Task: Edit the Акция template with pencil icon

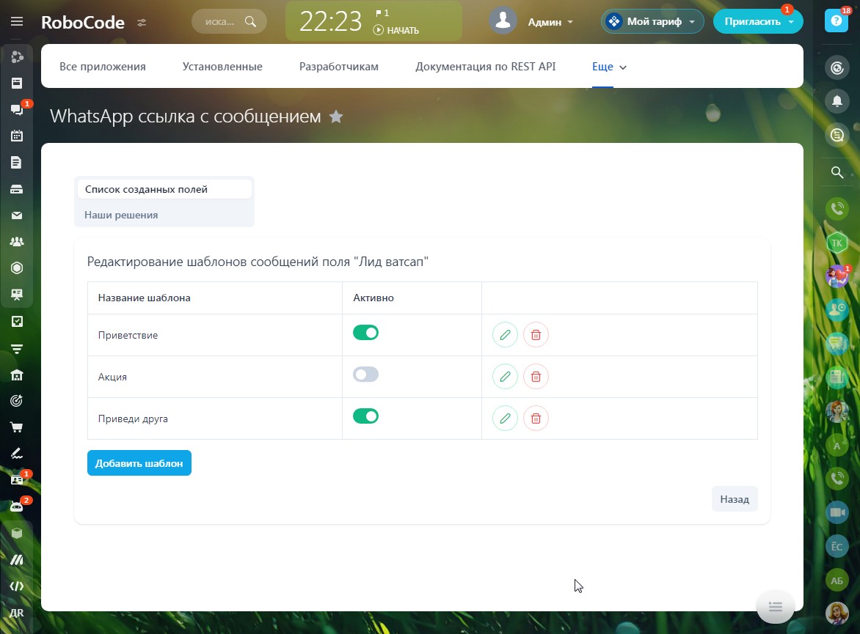Action: [x=505, y=377]
